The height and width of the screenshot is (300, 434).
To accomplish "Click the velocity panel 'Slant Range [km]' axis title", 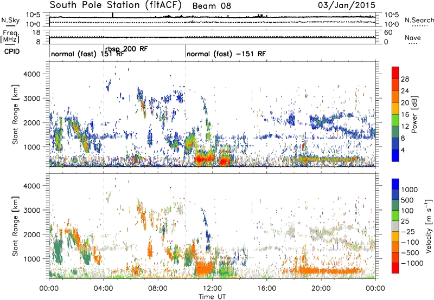I will [x=15, y=226].
